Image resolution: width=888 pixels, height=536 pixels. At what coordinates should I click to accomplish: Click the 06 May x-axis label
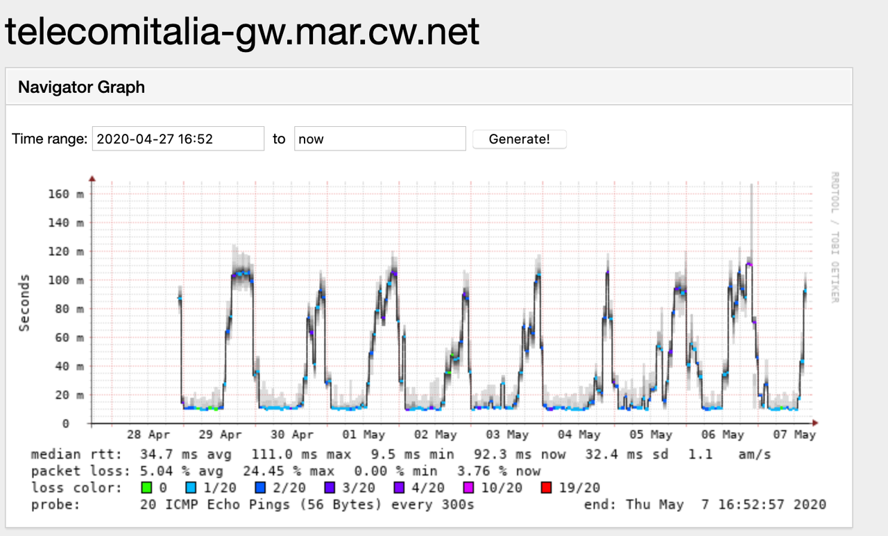coord(724,435)
